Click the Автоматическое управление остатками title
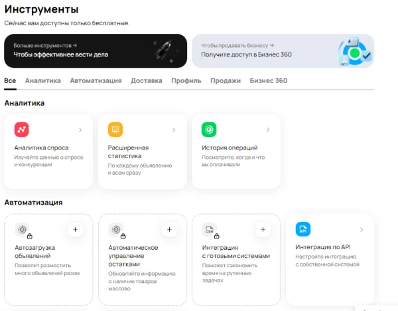Image resolution: width=398 pixels, height=311 pixels. click(x=133, y=256)
